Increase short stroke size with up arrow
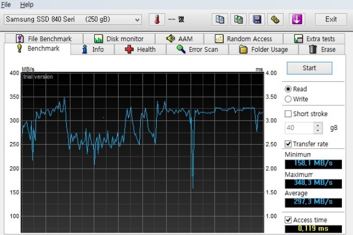353x235 pixels. [318, 126]
